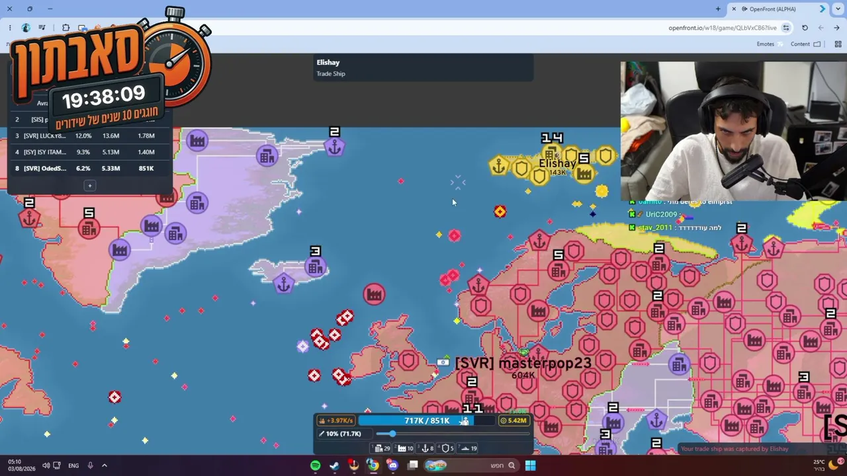Click the defense shield icon on Great Britain
Image resolution: width=847 pixels, height=476 pixels.
[408, 361]
